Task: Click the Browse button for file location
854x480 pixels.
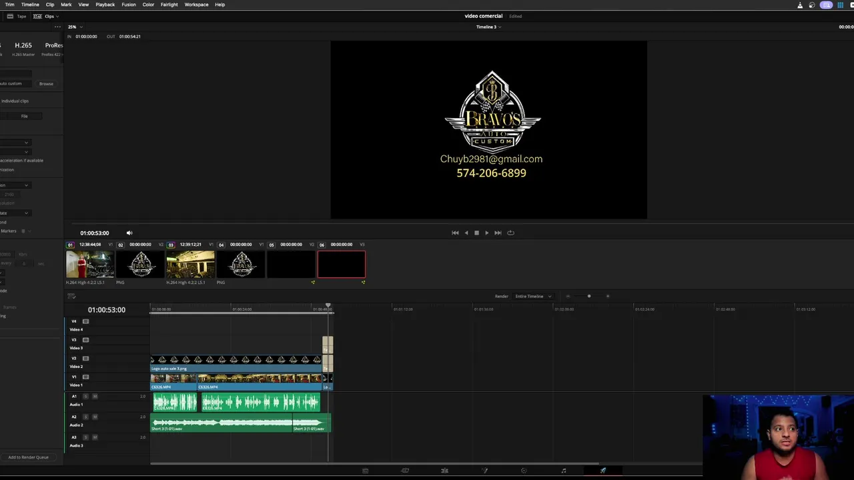Action: click(x=46, y=83)
